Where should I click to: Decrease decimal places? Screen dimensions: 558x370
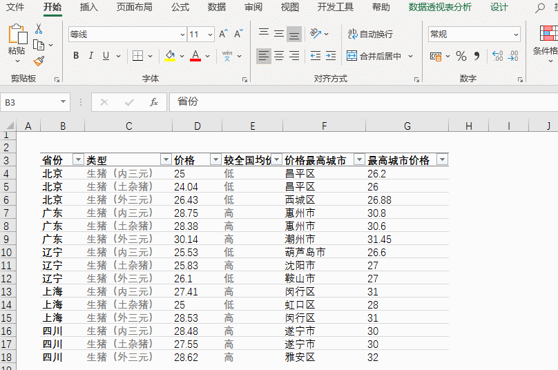click(513, 56)
